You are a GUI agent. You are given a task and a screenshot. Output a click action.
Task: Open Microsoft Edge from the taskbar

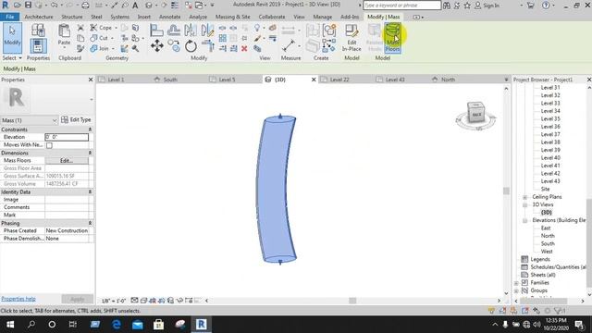[x=117, y=325]
